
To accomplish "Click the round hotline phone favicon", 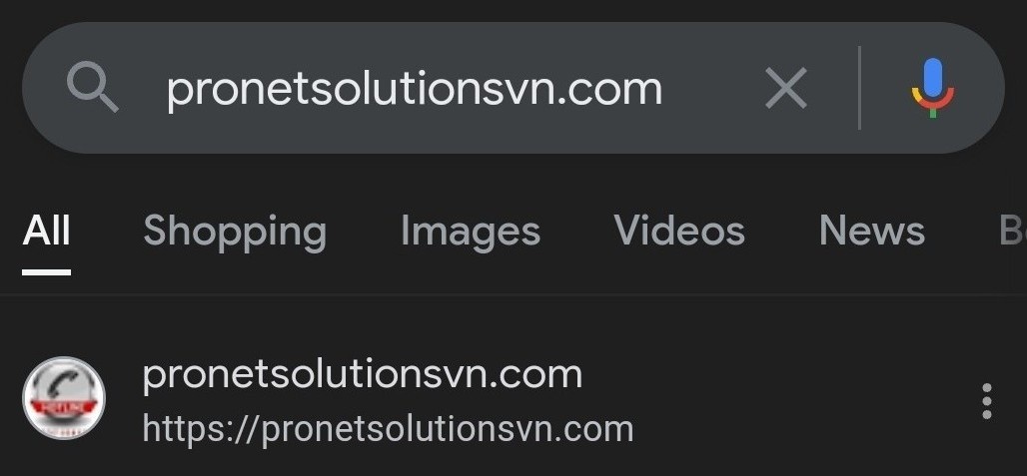I will pos(64,398).
